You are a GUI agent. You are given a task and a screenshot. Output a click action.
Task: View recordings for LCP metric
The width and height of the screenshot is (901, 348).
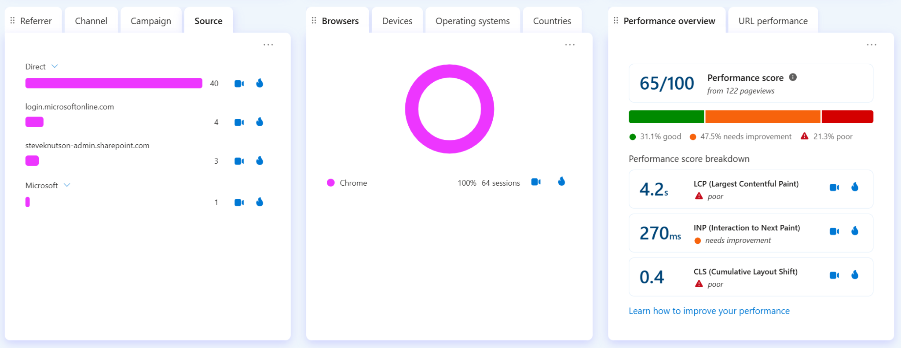(x=834, y=187)
